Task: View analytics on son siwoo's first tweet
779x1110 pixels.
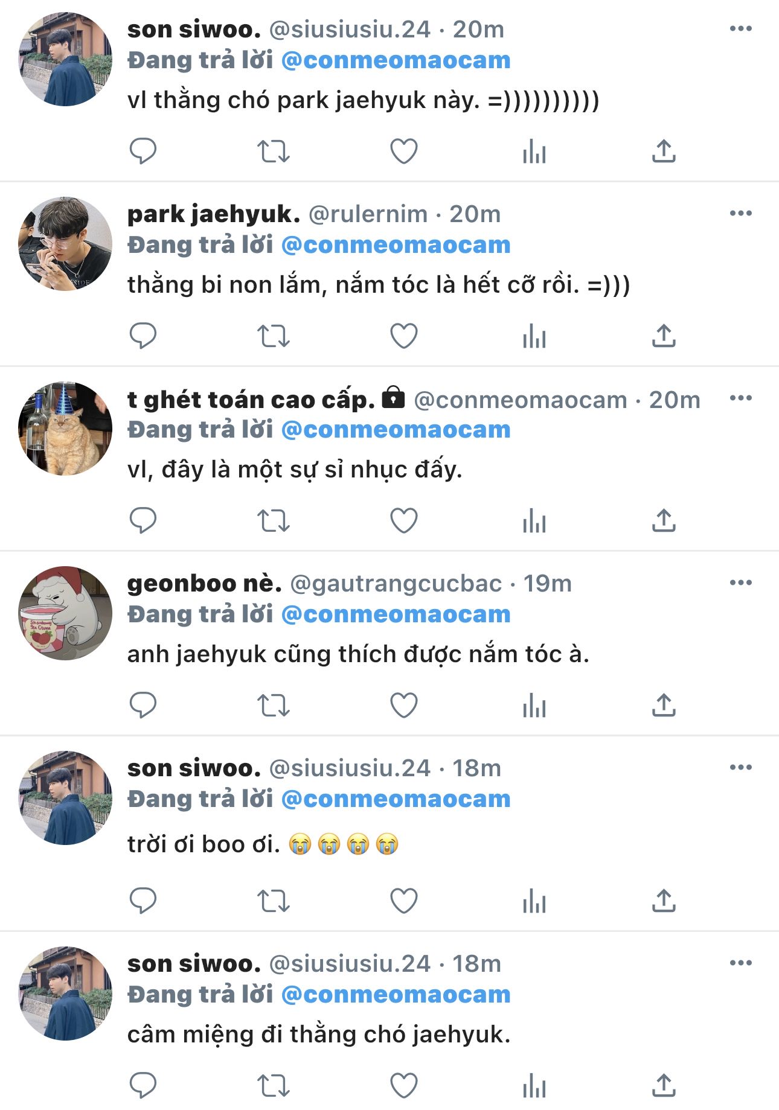Action: pyautogui.click(x=534, y=151)
